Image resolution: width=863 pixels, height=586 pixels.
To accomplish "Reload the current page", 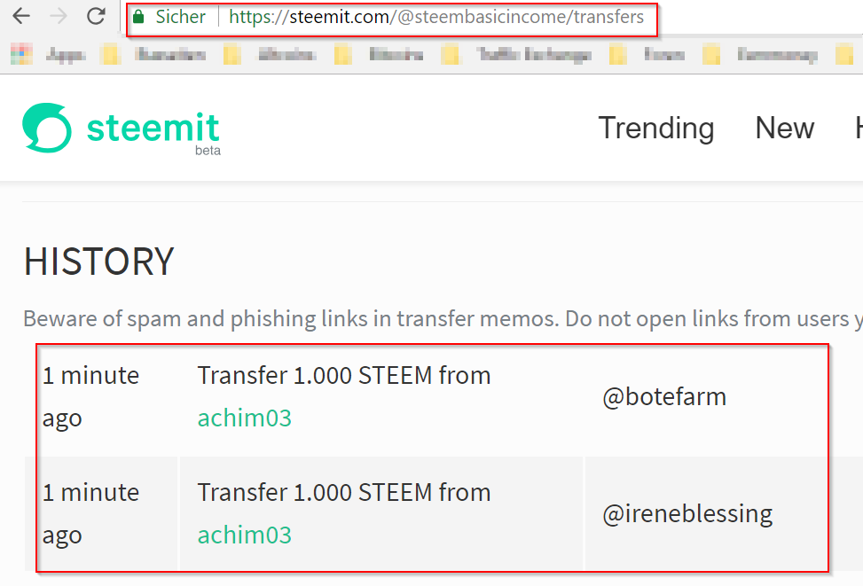I will [97, 17].
